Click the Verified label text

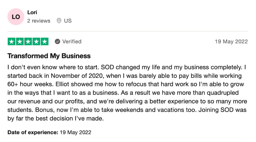(x=72, y=41)
